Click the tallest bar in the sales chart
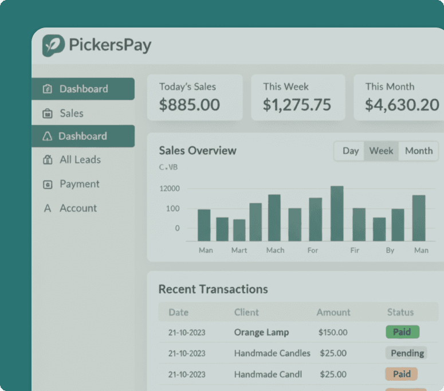 [x=337, y=213]
